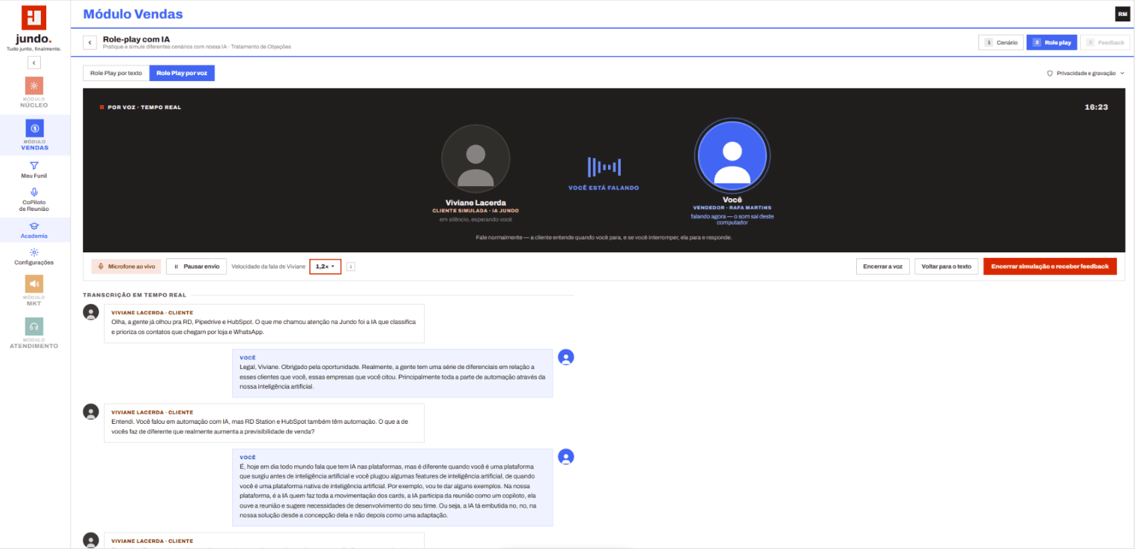Click Módulo Vendas page title

pos(133,14)
